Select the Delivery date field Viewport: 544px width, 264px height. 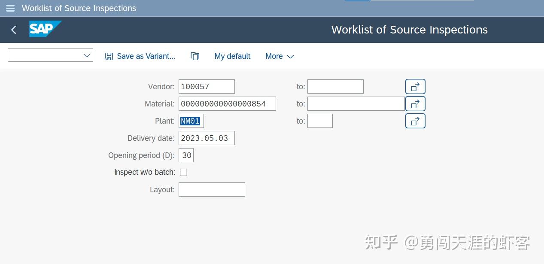click(207, 138)
